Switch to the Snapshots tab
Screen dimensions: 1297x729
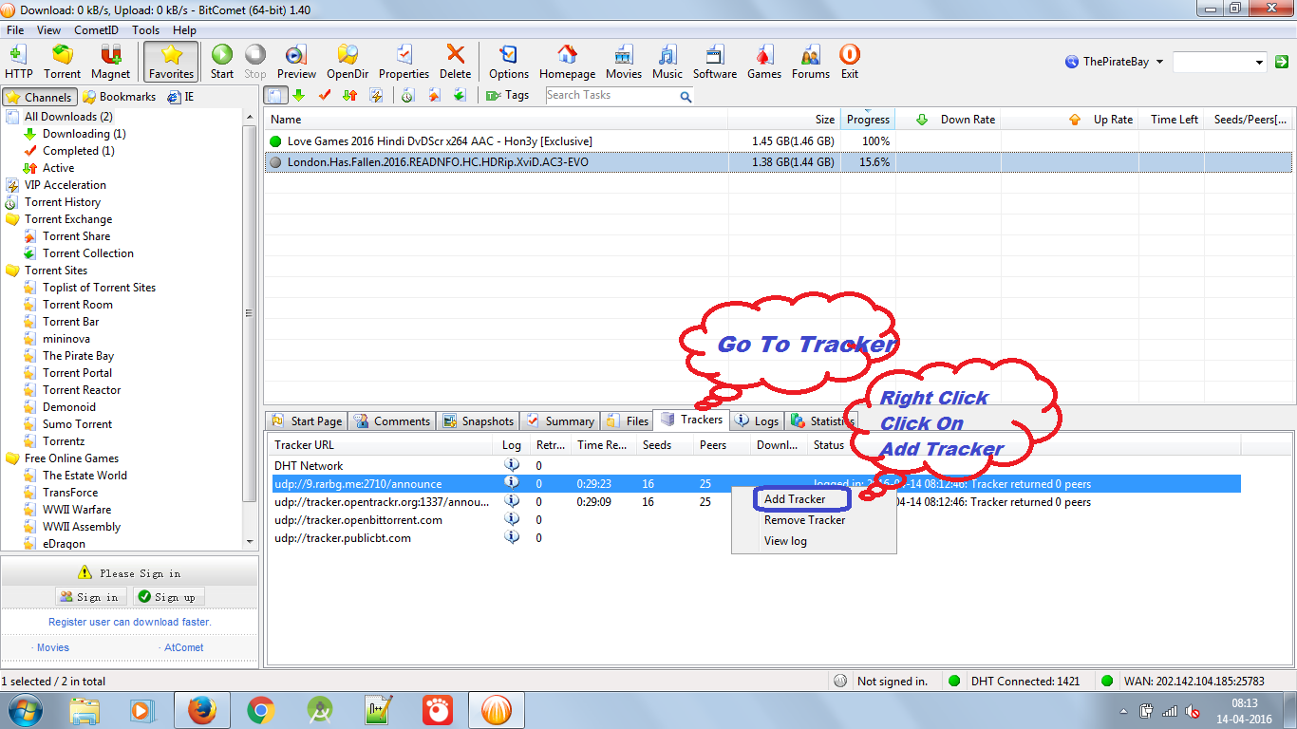tap(479, 421)
